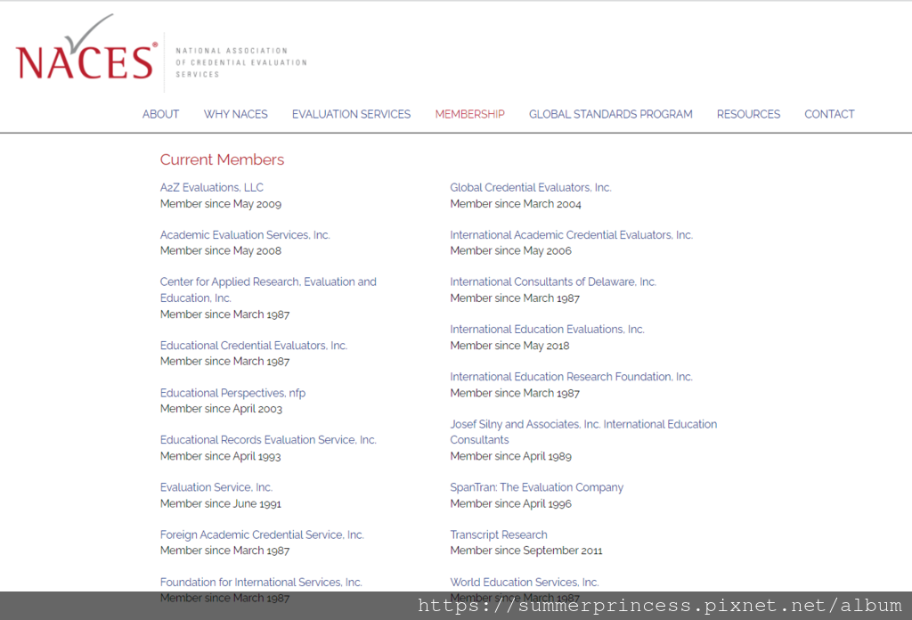This screenshot has height=620, width=912.
Task: Open International Education Evaluations, Inc. link
Action: [x=548, y=330]
